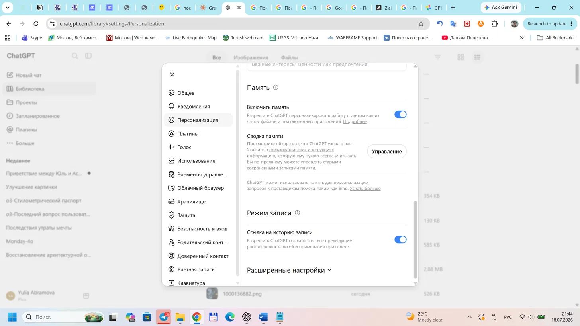This screenshot has height=326, width=580.
Task: Start a Новый чат from sidebar
Action: coord(49,75)
